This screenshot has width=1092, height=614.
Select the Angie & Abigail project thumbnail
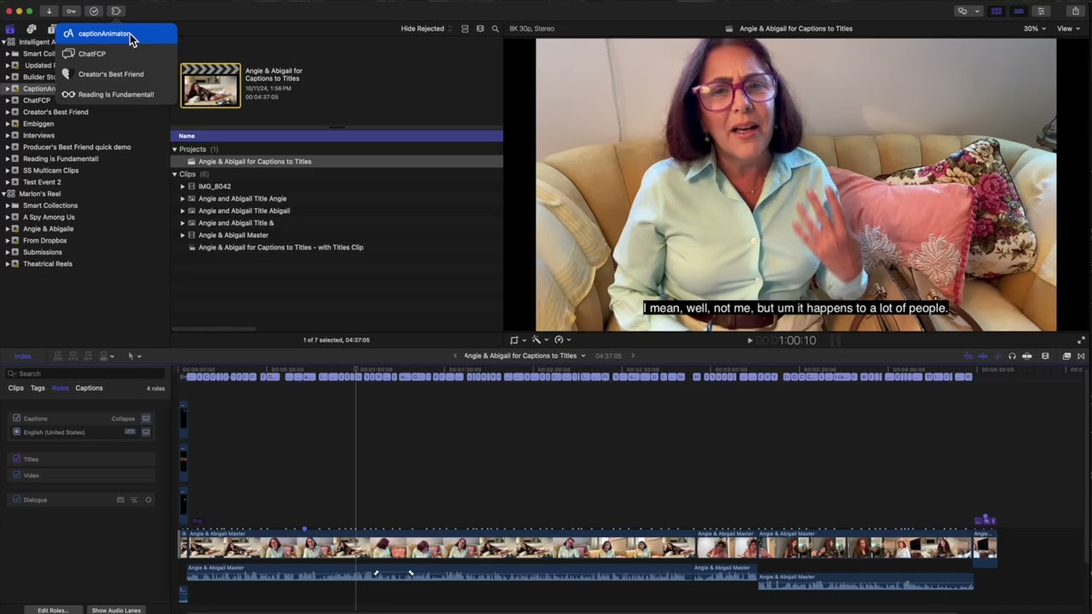click(x=210, y=85)
